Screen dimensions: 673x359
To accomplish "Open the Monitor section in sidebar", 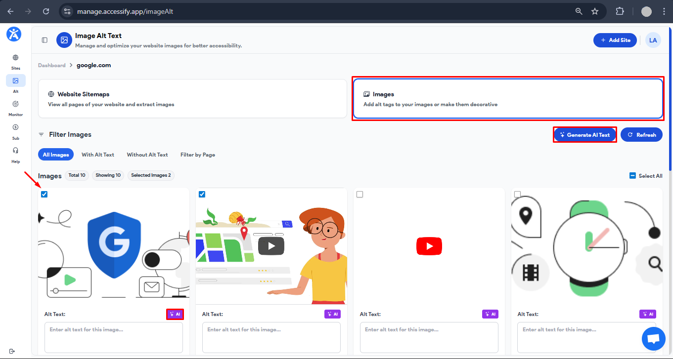I will click(x=15, y=107).
